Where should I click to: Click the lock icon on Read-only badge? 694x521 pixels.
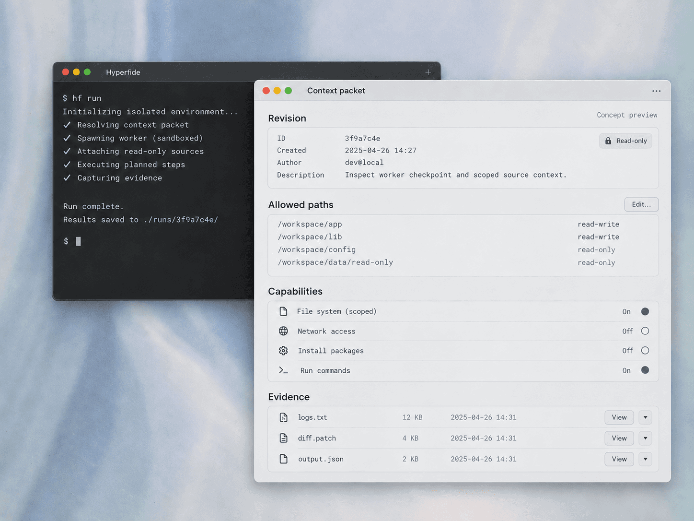608,141
